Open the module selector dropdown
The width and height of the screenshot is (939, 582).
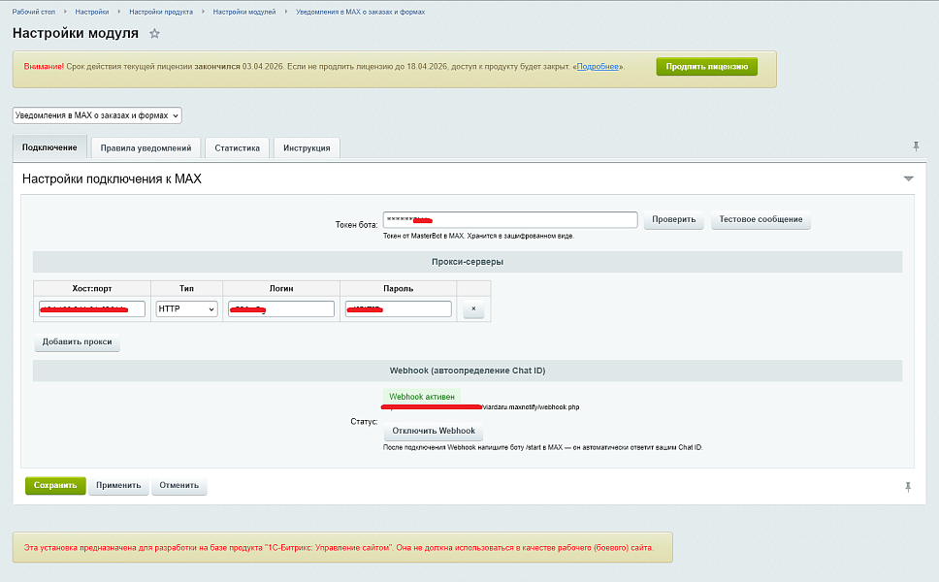[x=97, y=115]
